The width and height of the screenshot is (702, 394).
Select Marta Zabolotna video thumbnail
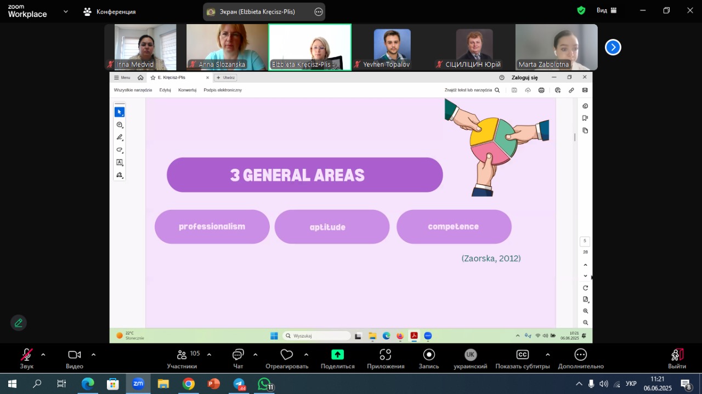point(556,47)
